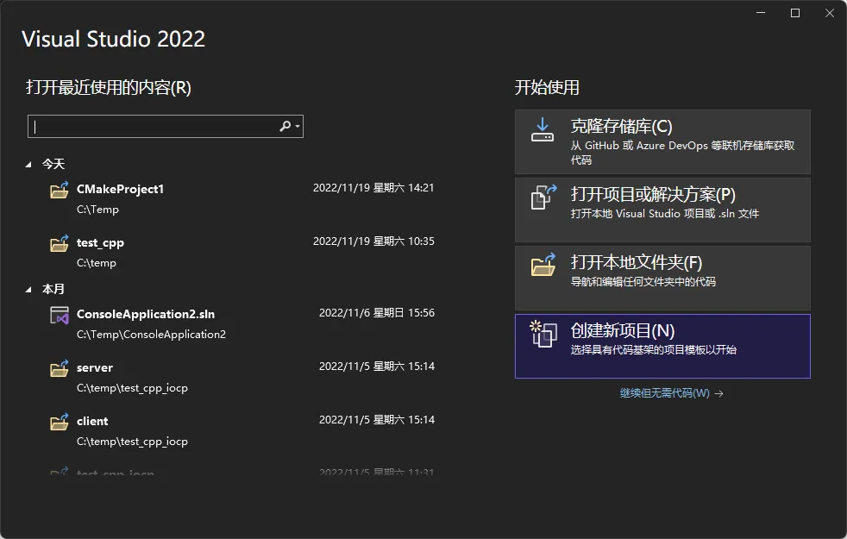Click the C:\Temp path under CMakeProject1
Screen dimensions: 847x539
click(x=97, y=209)
